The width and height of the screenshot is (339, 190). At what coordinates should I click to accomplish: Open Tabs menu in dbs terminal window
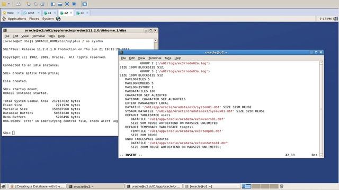51,36
